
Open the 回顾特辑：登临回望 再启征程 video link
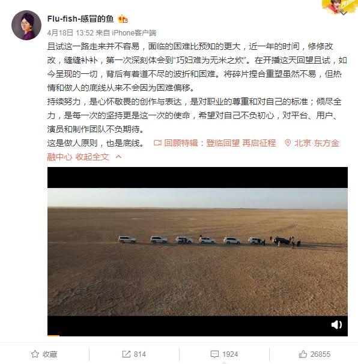click(x=220, y=143)
